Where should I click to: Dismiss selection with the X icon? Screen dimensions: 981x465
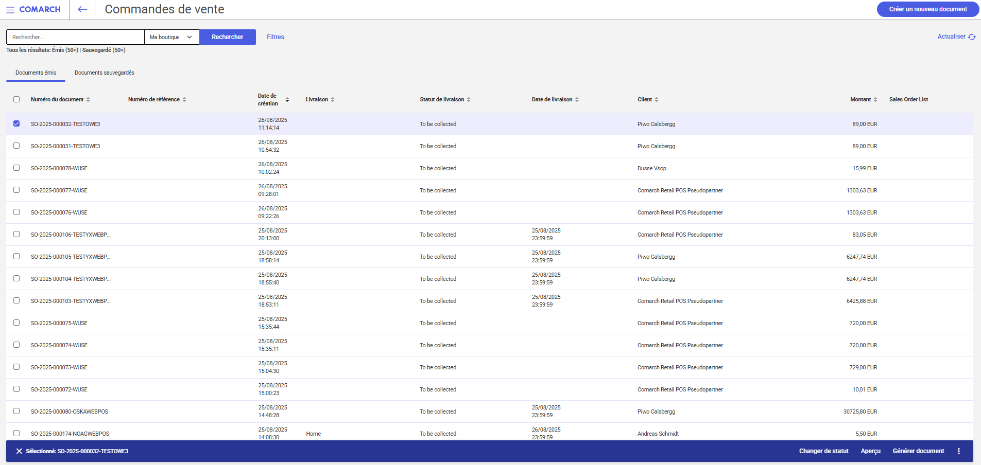tap(19, 451)
